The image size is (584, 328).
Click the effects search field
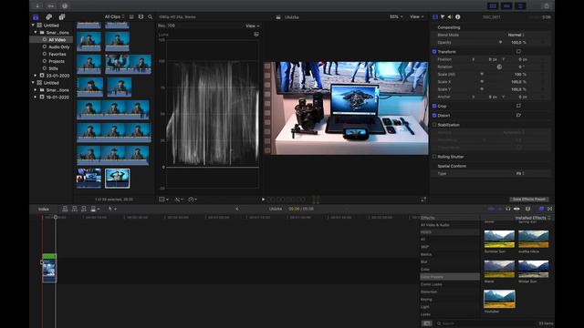[485, 323]
